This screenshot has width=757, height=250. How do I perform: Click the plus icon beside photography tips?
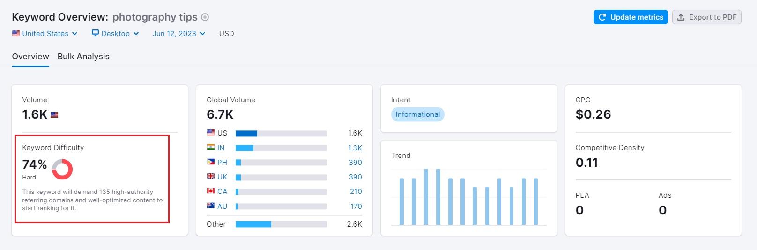click(205, 17)
